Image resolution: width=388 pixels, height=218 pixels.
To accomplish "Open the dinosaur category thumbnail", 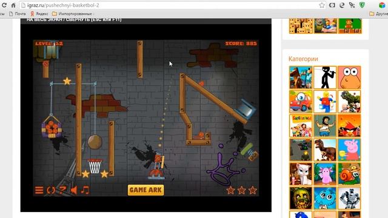I will pos(325,150).
